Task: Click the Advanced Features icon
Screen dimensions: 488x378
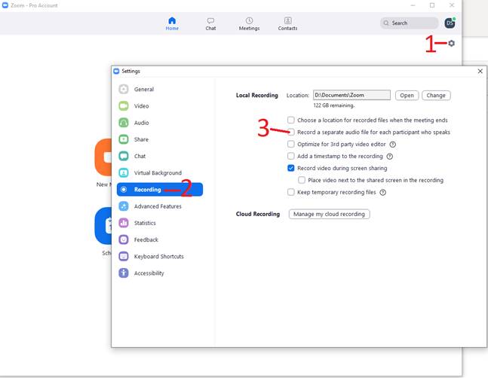Action: (x=124, y=206)
